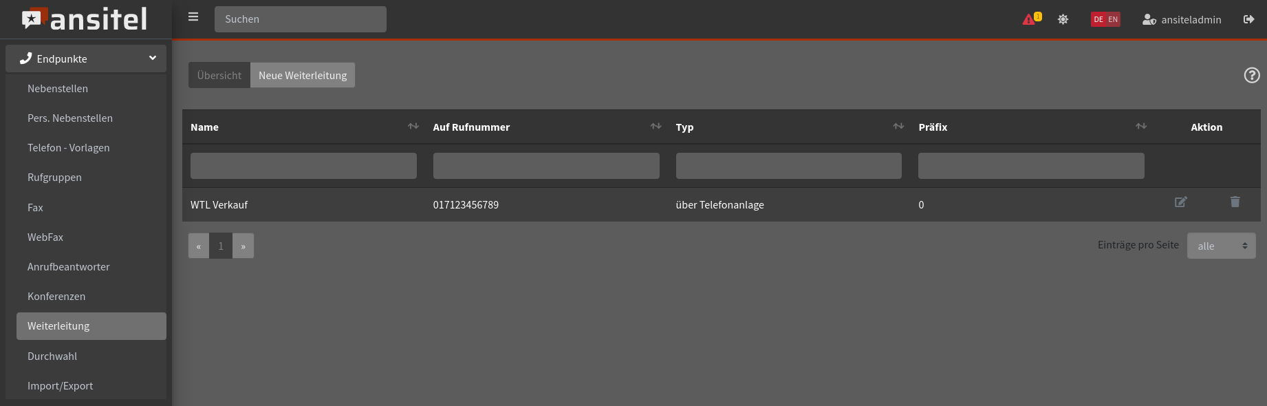The width and height of the screenshot is (1267, 406).
Task: Sort table by Präfix column
Action: click(1140, 127)
